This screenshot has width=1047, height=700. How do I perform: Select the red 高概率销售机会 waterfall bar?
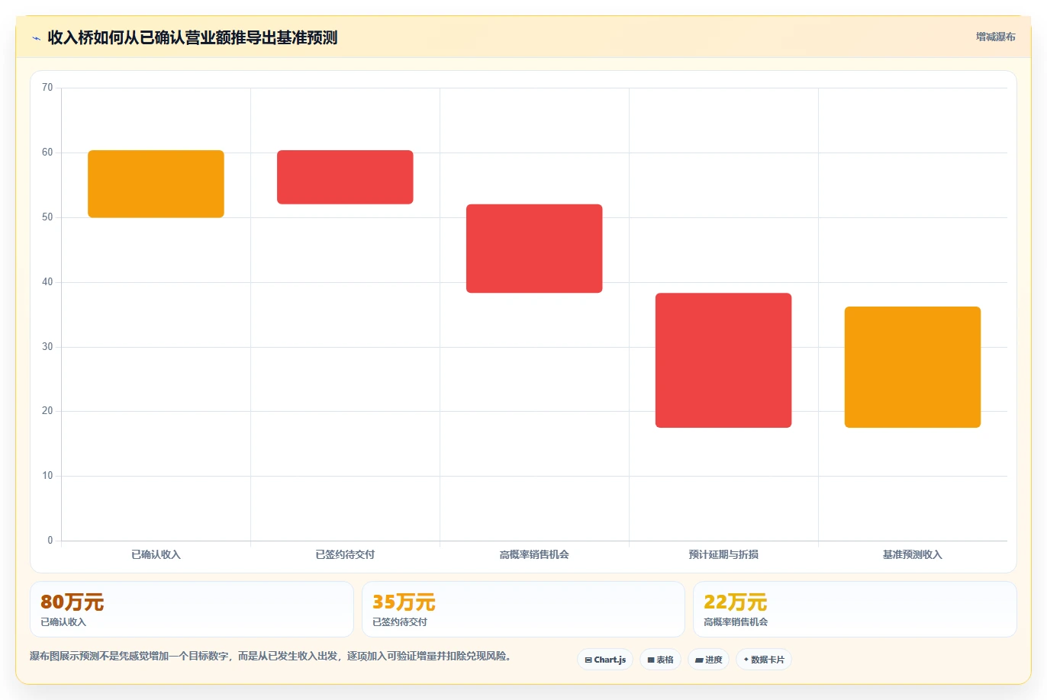click(534, 249)
